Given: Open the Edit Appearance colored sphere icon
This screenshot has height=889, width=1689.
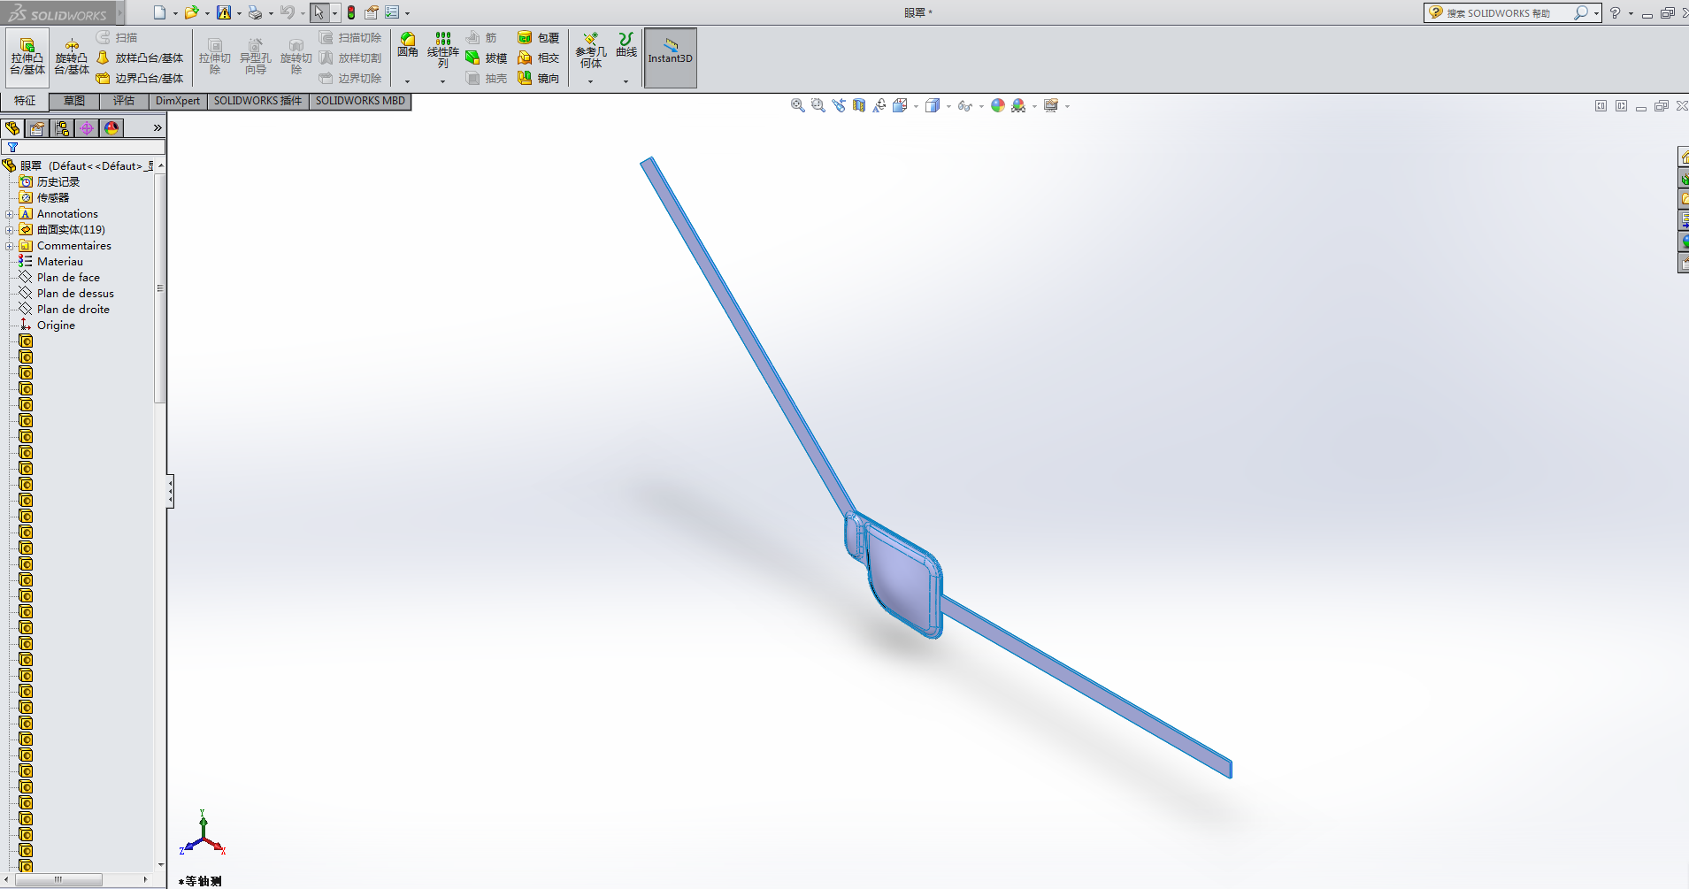Looking at the screenshot, I should (998, 105).
